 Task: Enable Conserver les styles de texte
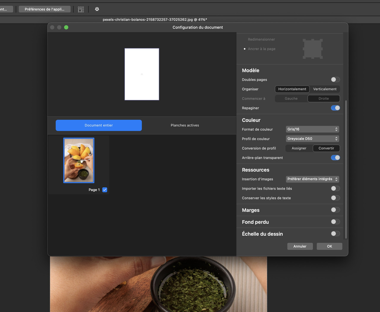335,198
